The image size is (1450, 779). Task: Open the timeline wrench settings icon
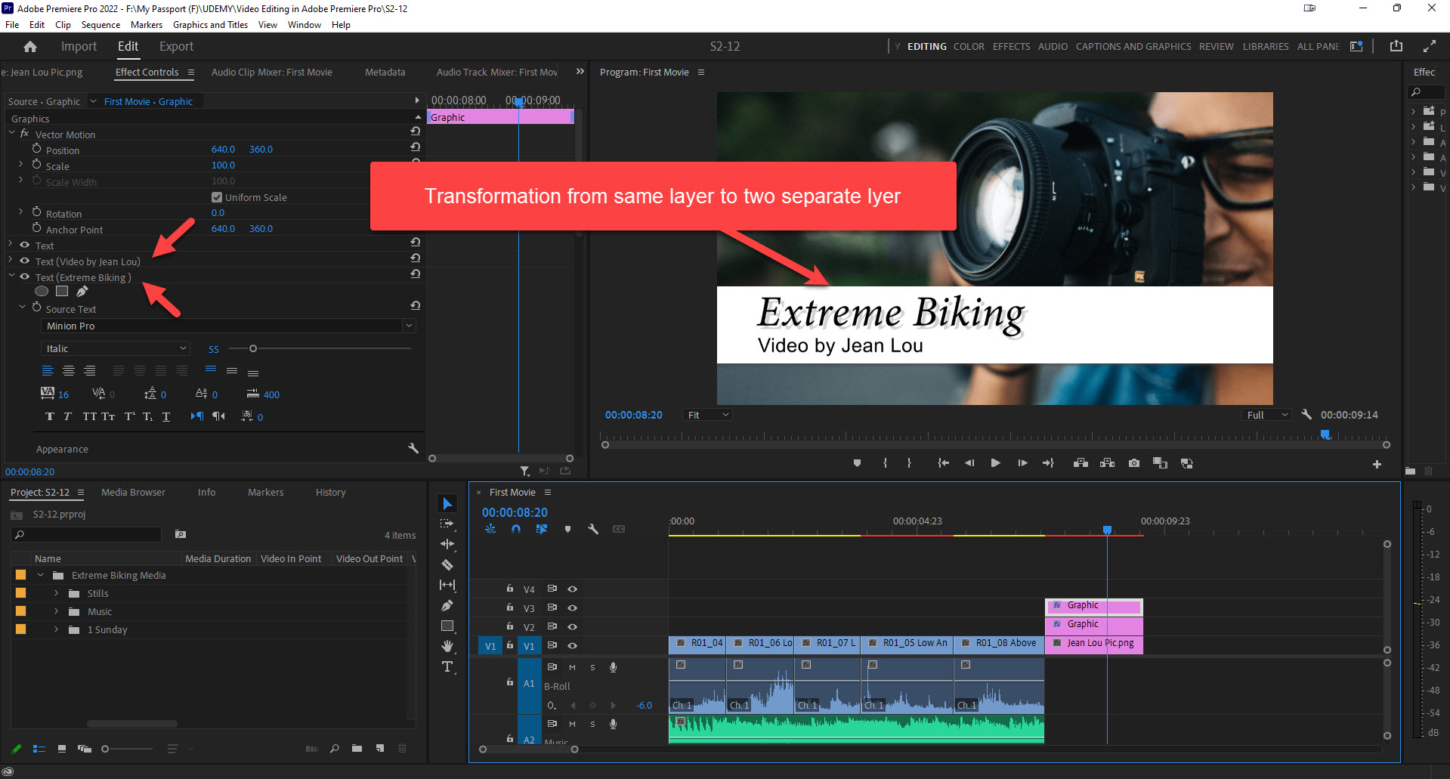tap(593, 529)
